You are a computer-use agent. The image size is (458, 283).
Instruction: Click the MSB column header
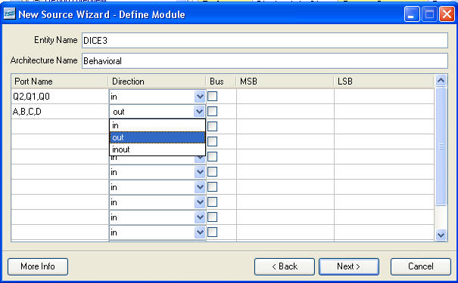point(285,82)
